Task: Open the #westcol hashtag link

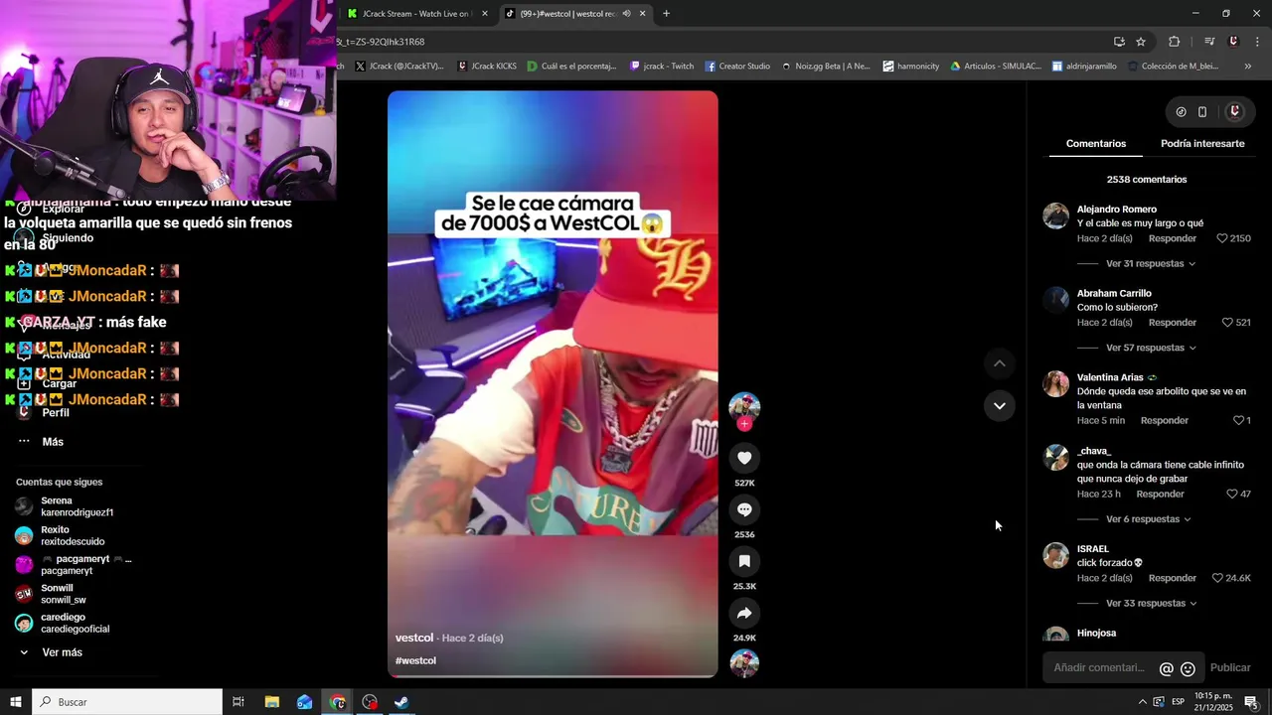Action: click(415, 660)
